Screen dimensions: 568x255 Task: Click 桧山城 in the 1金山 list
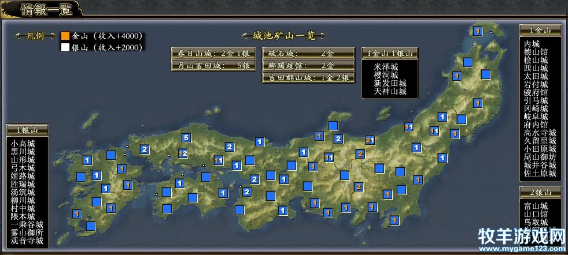pos(536,60)
